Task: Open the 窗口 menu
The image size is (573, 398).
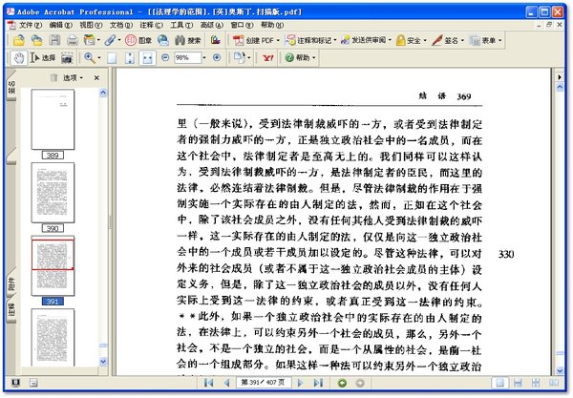Action: coord(242,25)
